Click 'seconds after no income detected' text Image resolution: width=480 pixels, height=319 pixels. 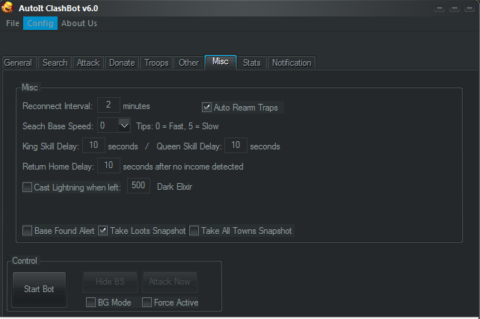pyautogui.click(x=183, y=167)
